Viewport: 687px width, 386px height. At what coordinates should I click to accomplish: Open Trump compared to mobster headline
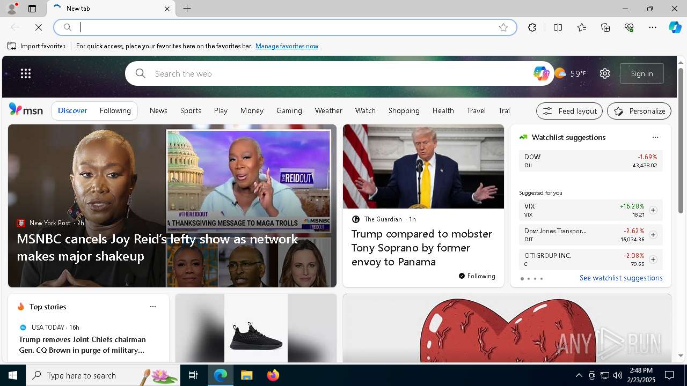(422, 248)
